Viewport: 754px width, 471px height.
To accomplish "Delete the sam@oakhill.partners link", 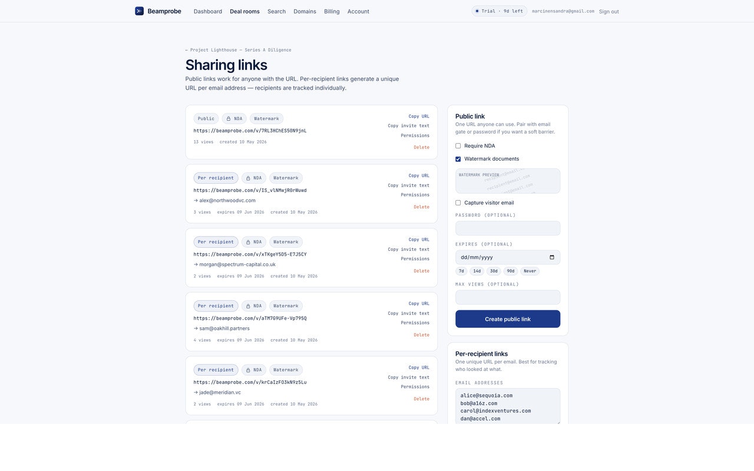I will [x=421, y=335].
